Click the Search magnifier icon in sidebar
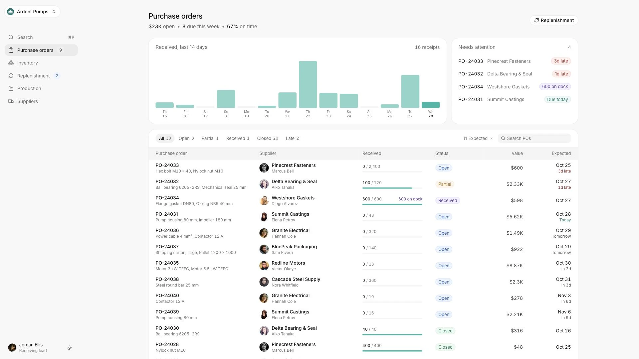Image resolution: width=639 pixels, height=359 pixels. point(11,37)
